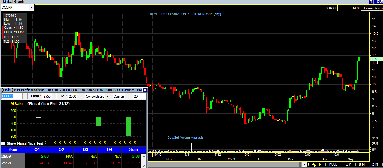This screenshot has width=383, height=168.
Task: Click the scroll-right arrow of chart scrollbar
Action: pos(304,164)
